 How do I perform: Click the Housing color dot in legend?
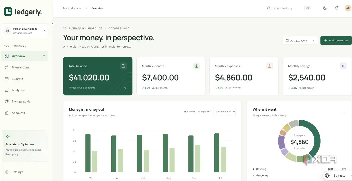point(253,169)
